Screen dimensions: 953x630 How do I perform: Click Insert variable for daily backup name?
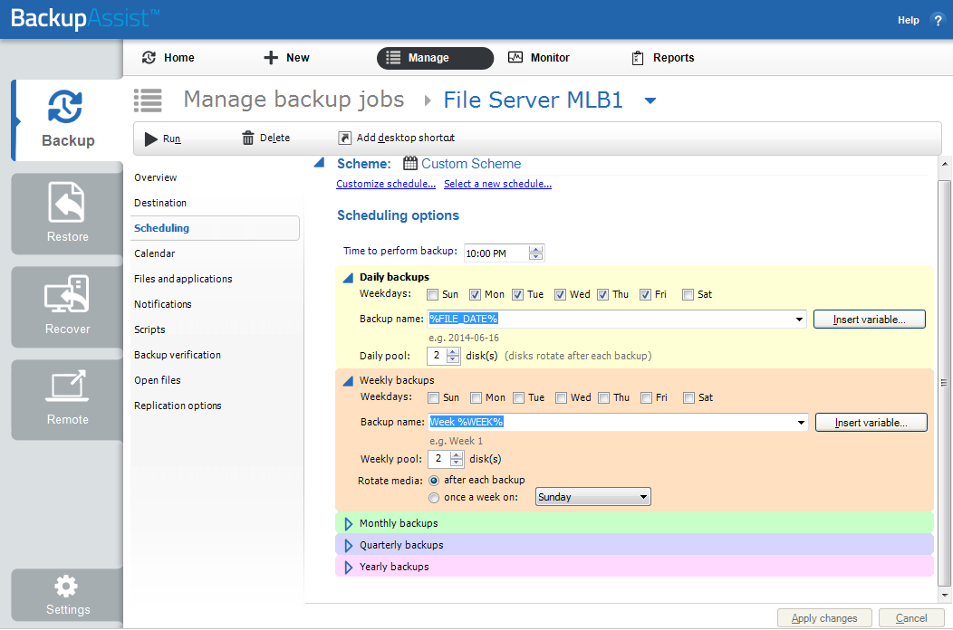pyautogui.click(x=869, y=320)
